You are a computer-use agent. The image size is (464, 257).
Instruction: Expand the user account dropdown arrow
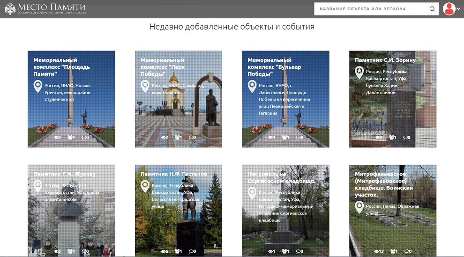458,9
